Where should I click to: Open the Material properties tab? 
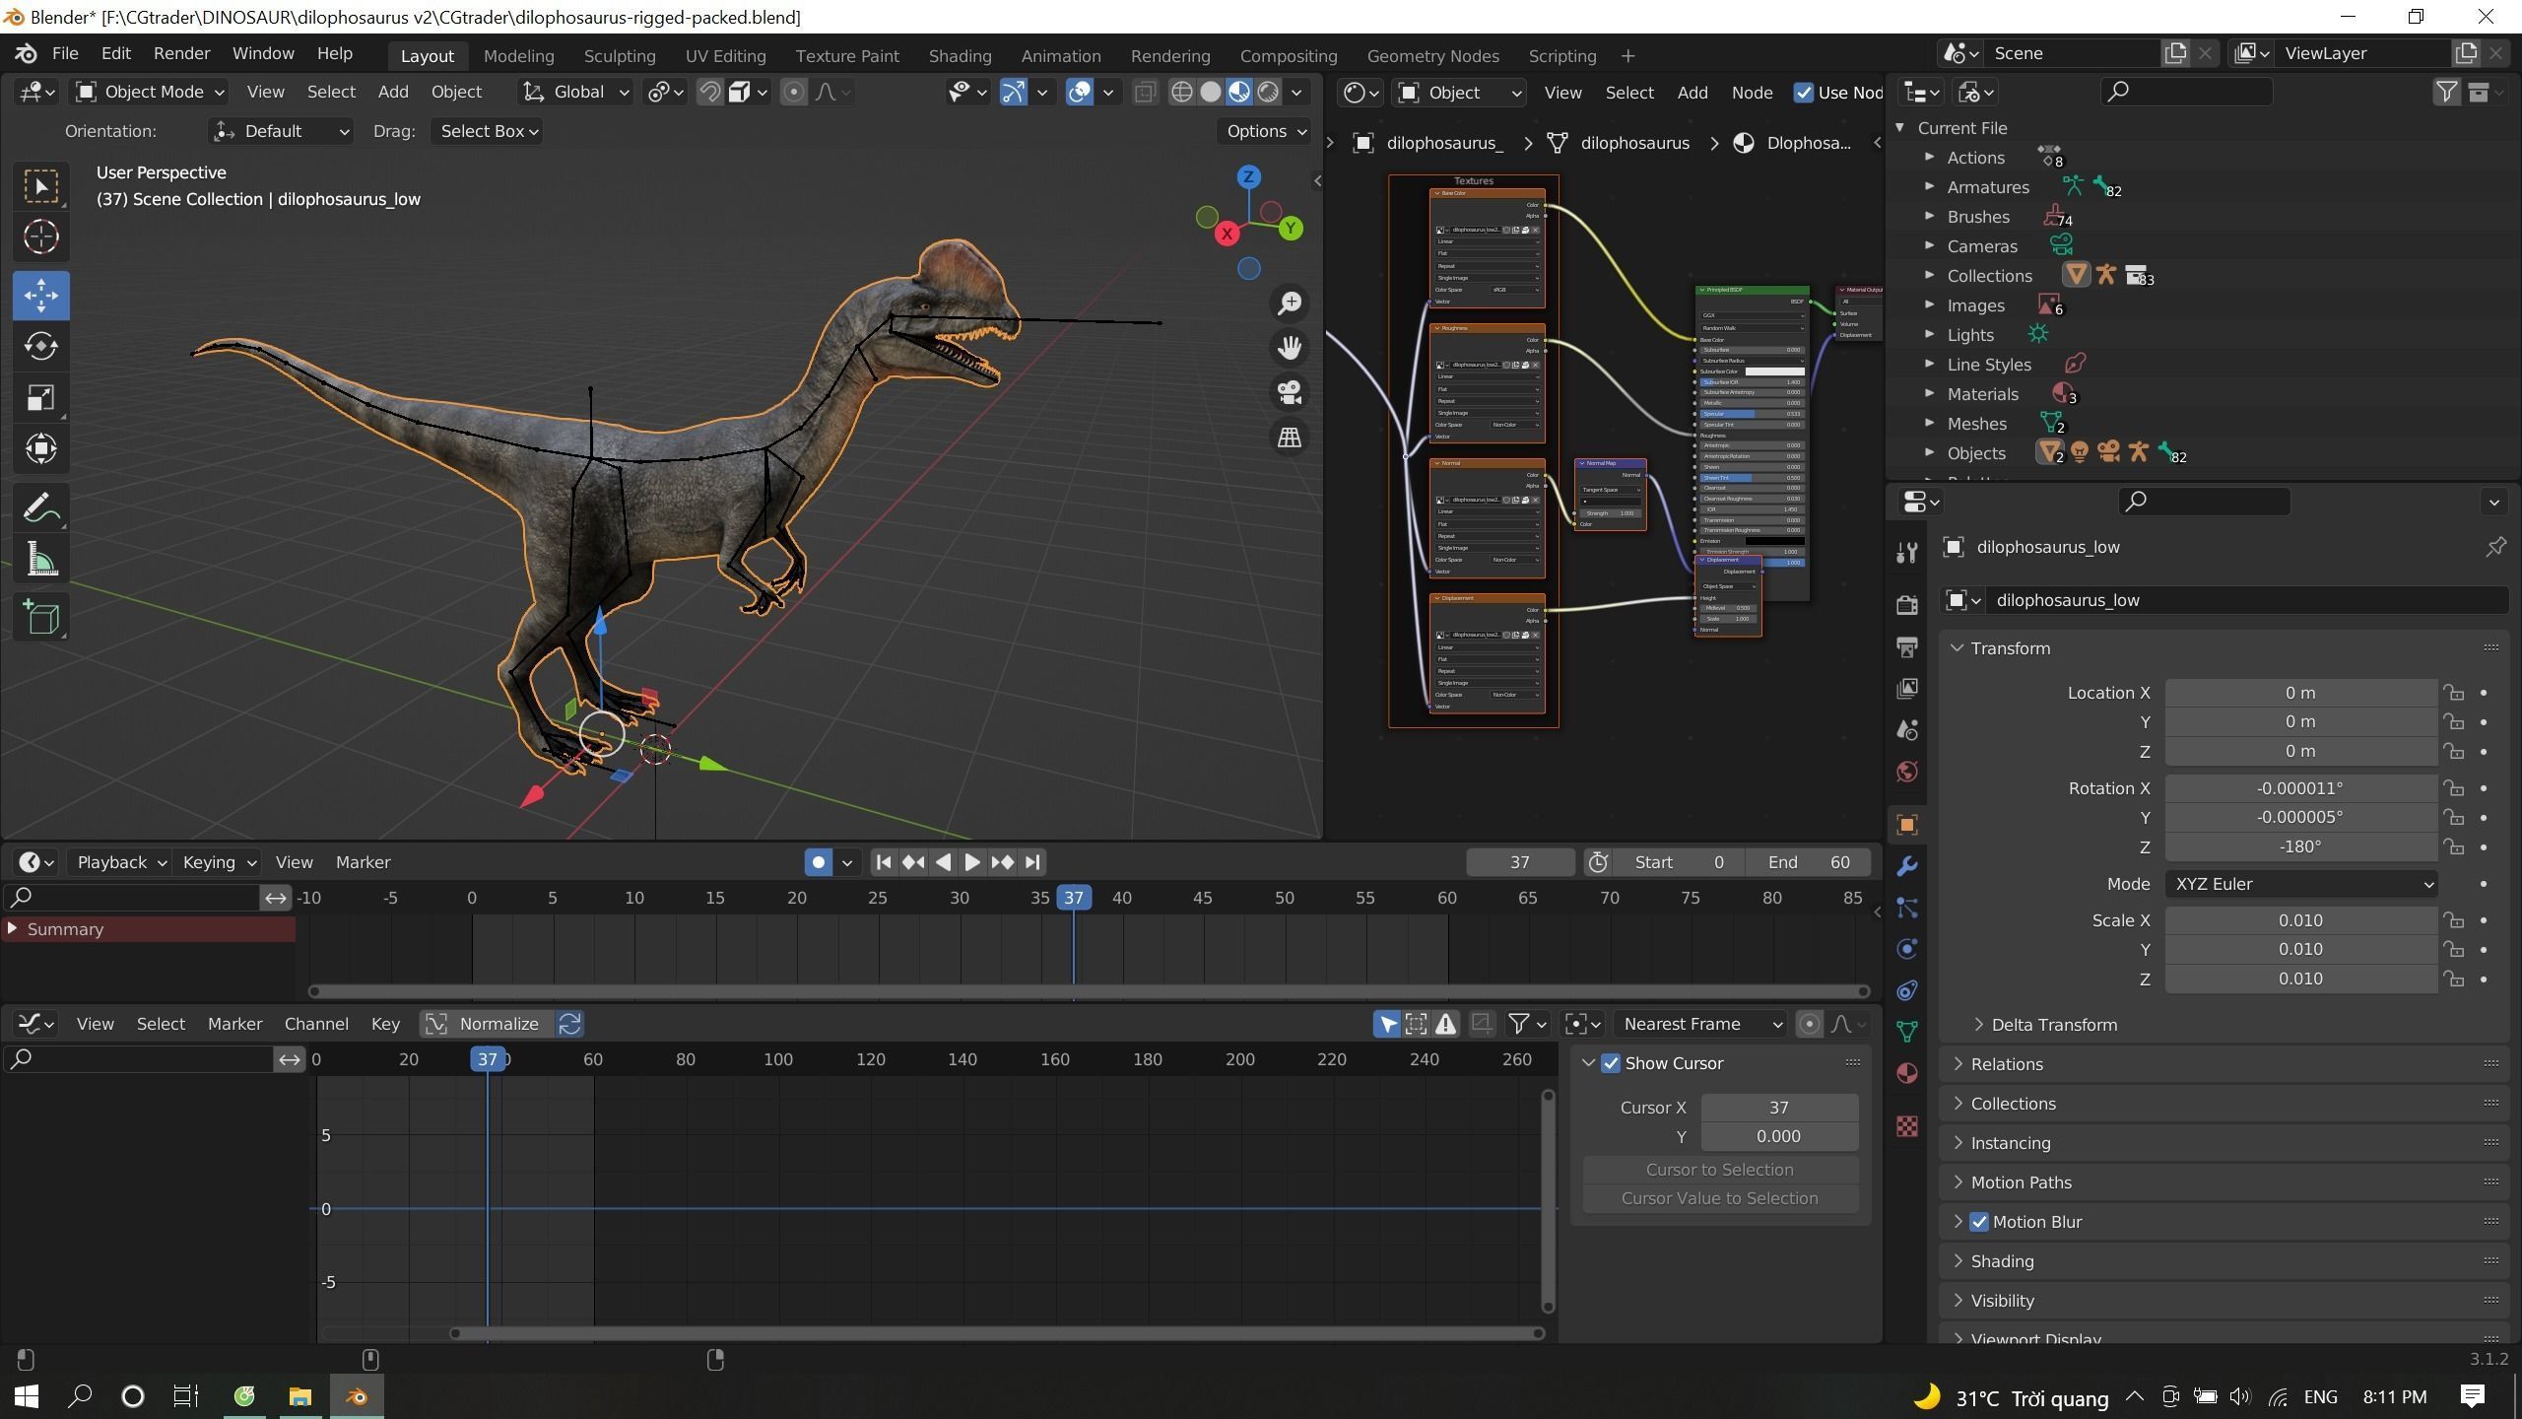1907,1073
